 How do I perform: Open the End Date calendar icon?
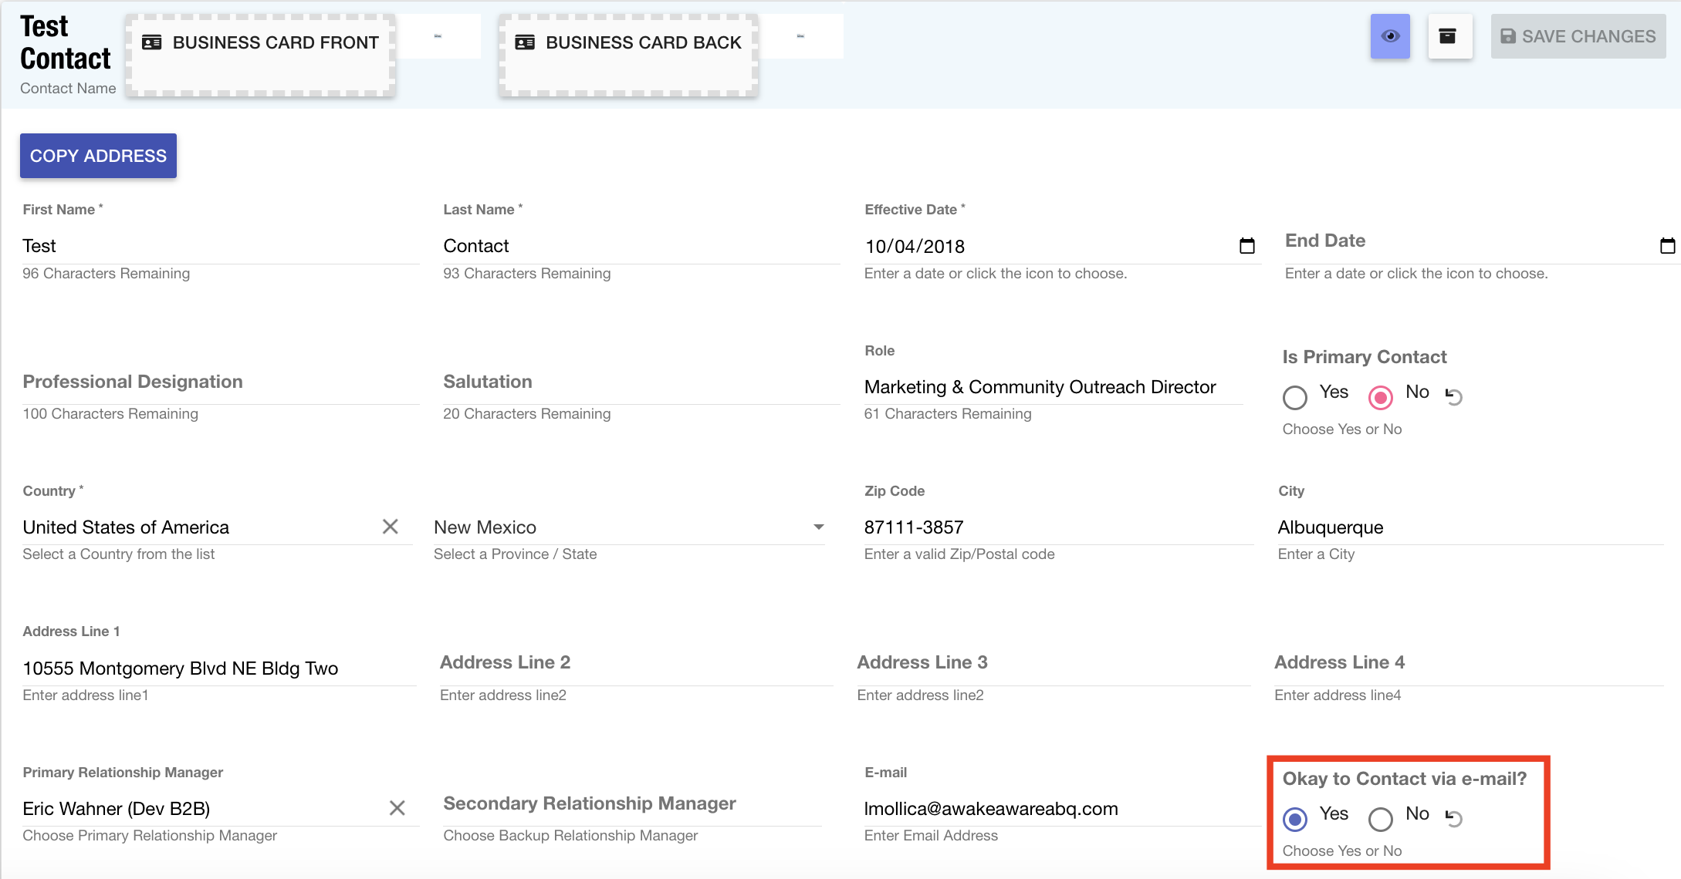click(1666, 246)
